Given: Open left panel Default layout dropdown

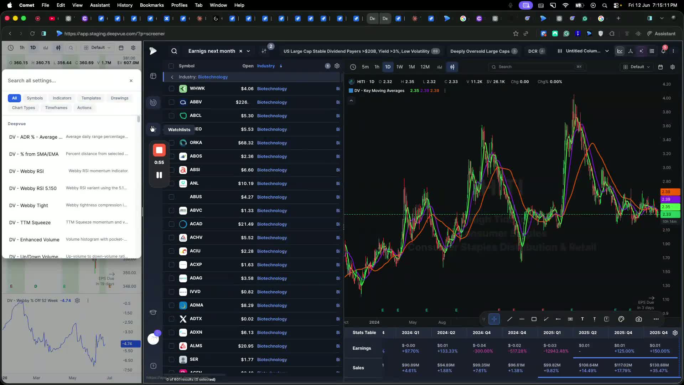Looking at the screenshot, I should click(98, 47).
